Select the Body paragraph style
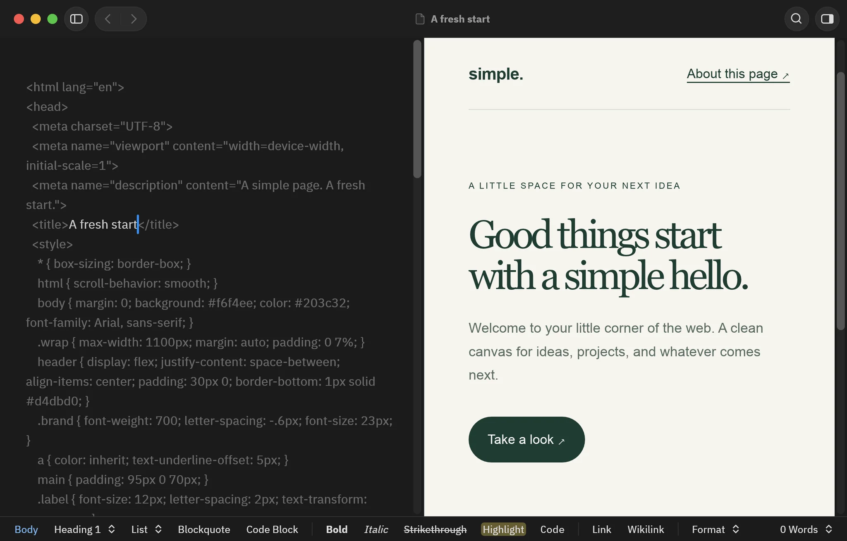Image resolution: width=847 pixels, height=541 pixels. 26,529
